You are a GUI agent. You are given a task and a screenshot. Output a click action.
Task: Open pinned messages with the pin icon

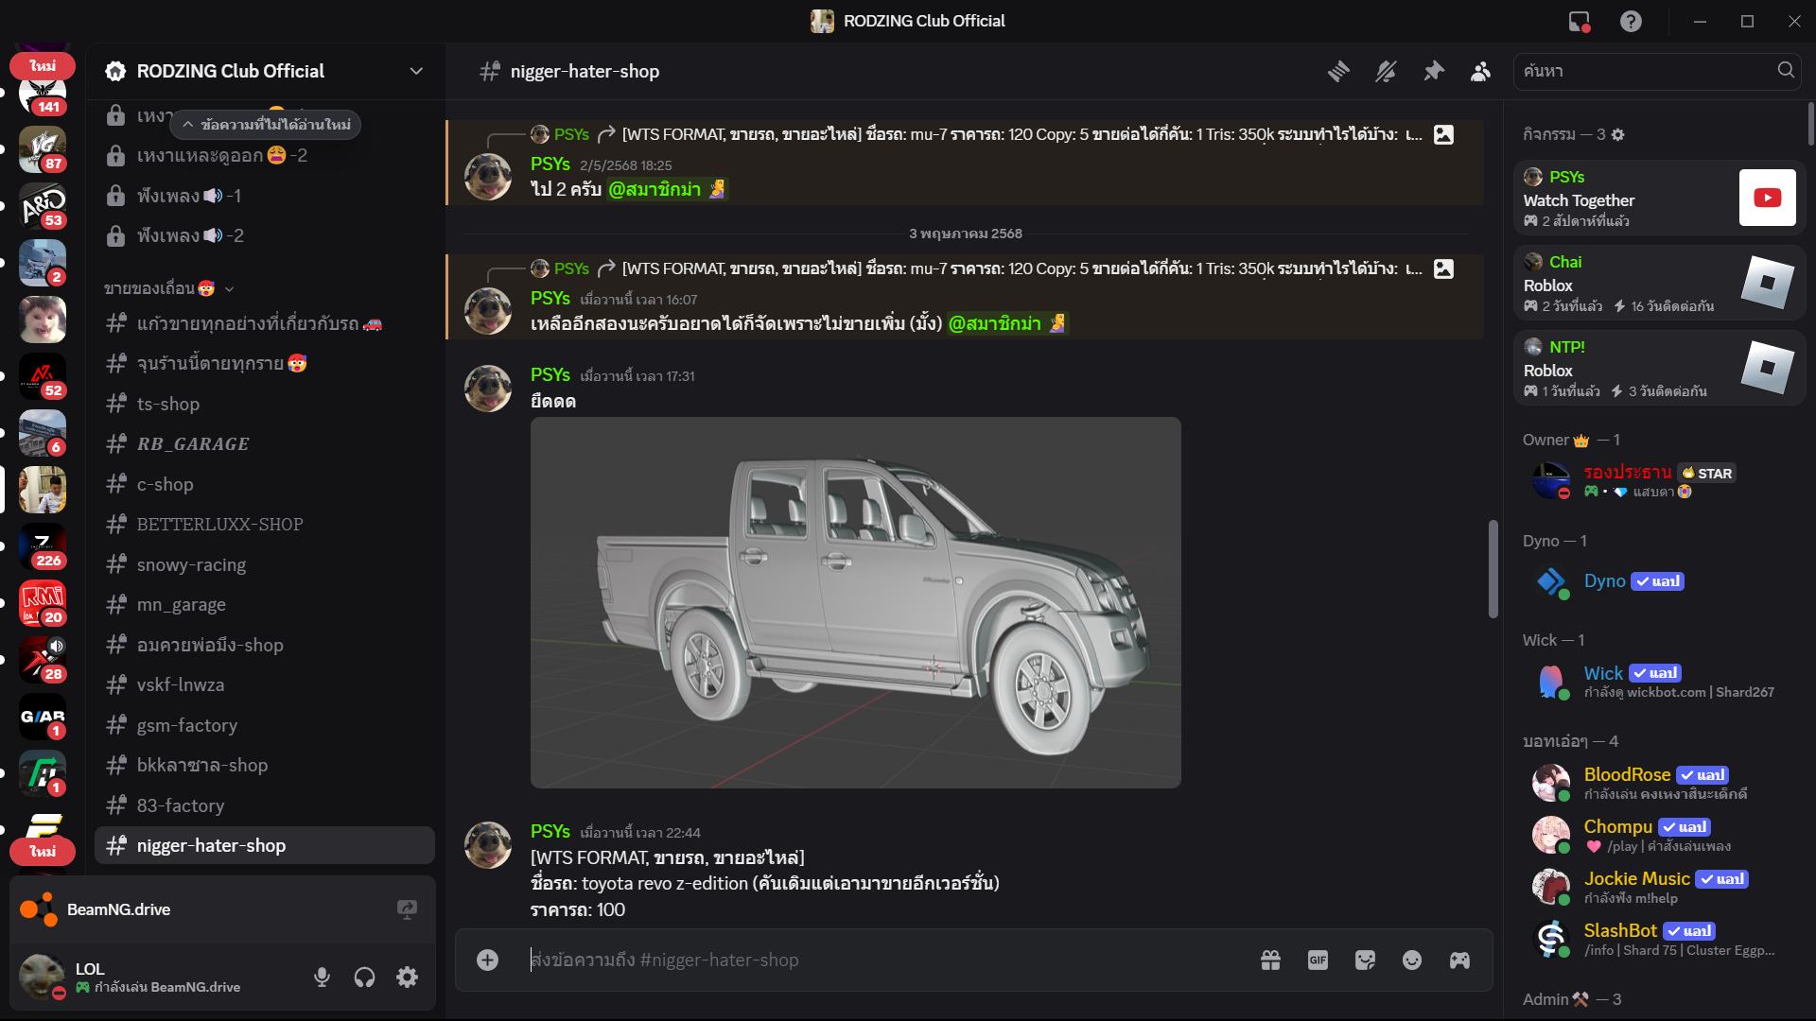pos(1434,71)
